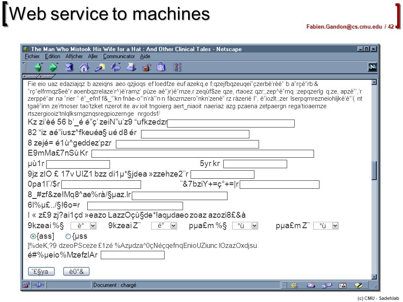Open the Aide menu
Screen dimensions: 403x302
click(x=145, y=56)
